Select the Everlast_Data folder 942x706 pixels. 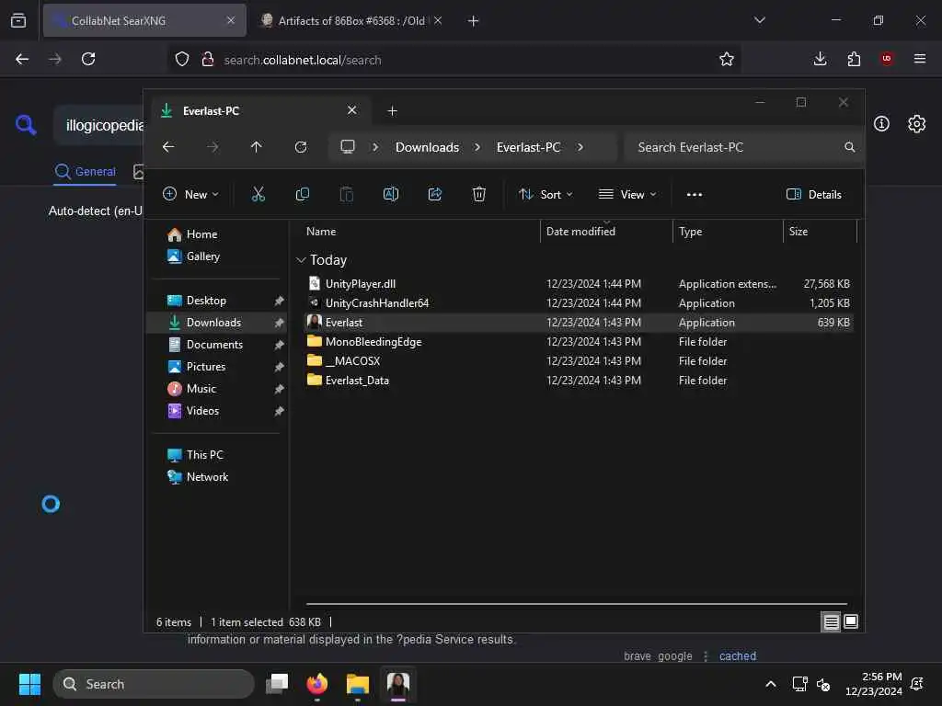(x=578, y=380)
